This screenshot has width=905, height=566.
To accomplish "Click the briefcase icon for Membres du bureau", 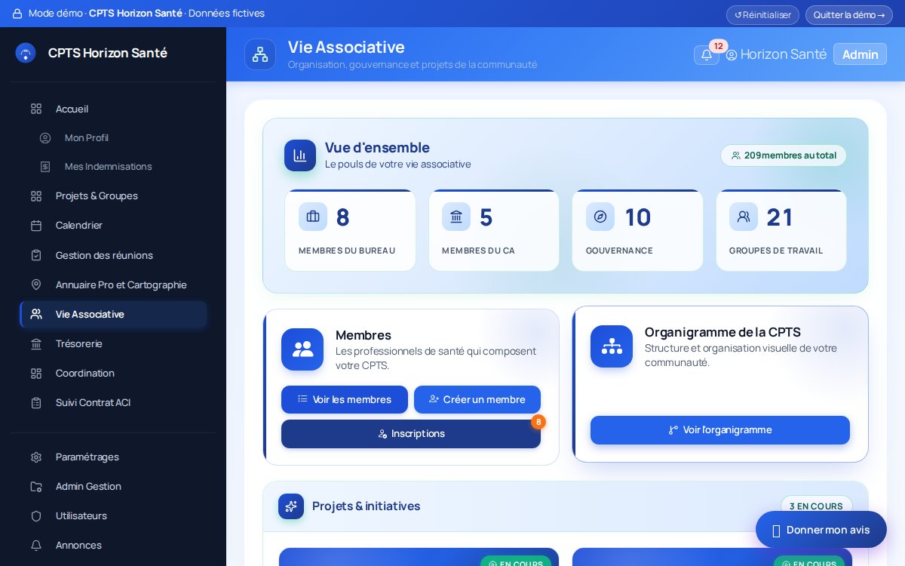I will point(313,217).
